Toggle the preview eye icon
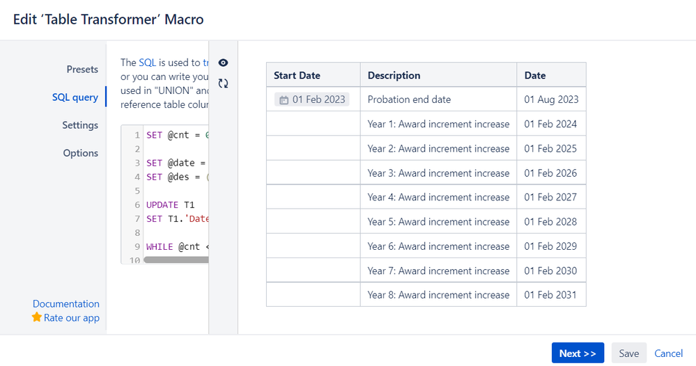Image resolution: width=696 pixels, height=366 pixels. click(x=223, y=63)
